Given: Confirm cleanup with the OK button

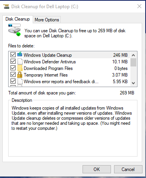Looking at the screenshot, I should click(97, 169).
